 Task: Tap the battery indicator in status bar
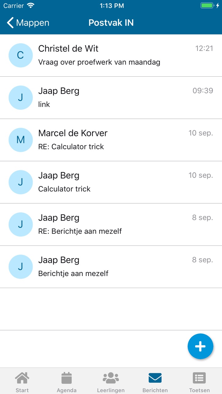pyautogui.click(x=208, y=5)
